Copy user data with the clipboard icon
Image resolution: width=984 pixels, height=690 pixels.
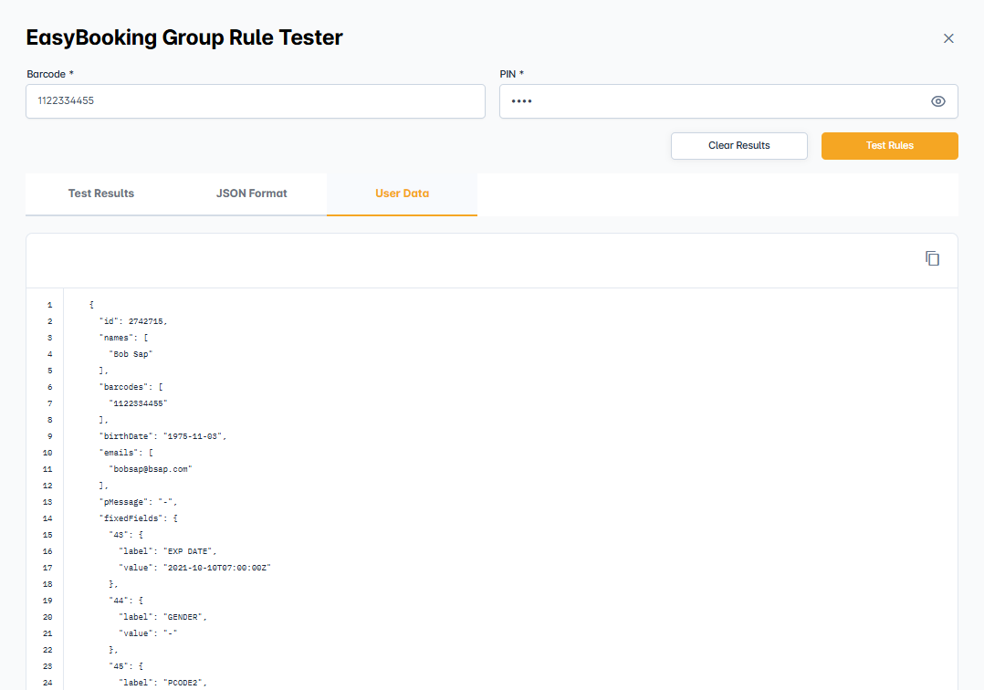pos(932,259)
